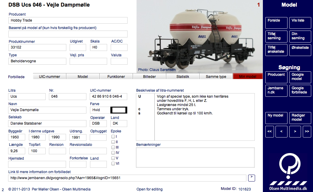Create a Ny model

[x=276, y=118]
